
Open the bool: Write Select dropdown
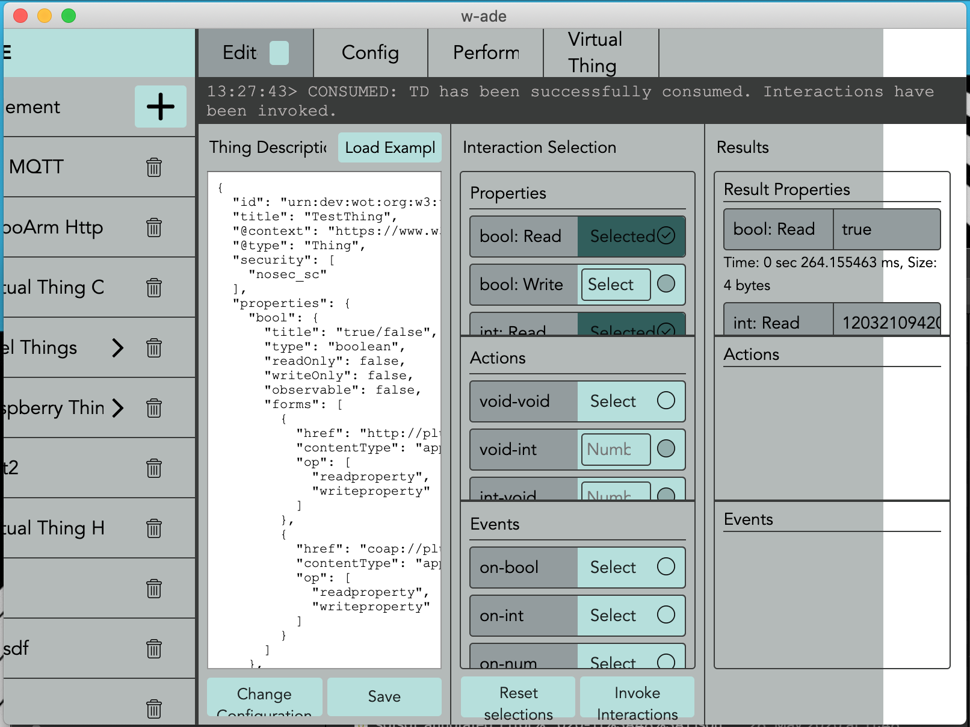[x=616, y=284]
